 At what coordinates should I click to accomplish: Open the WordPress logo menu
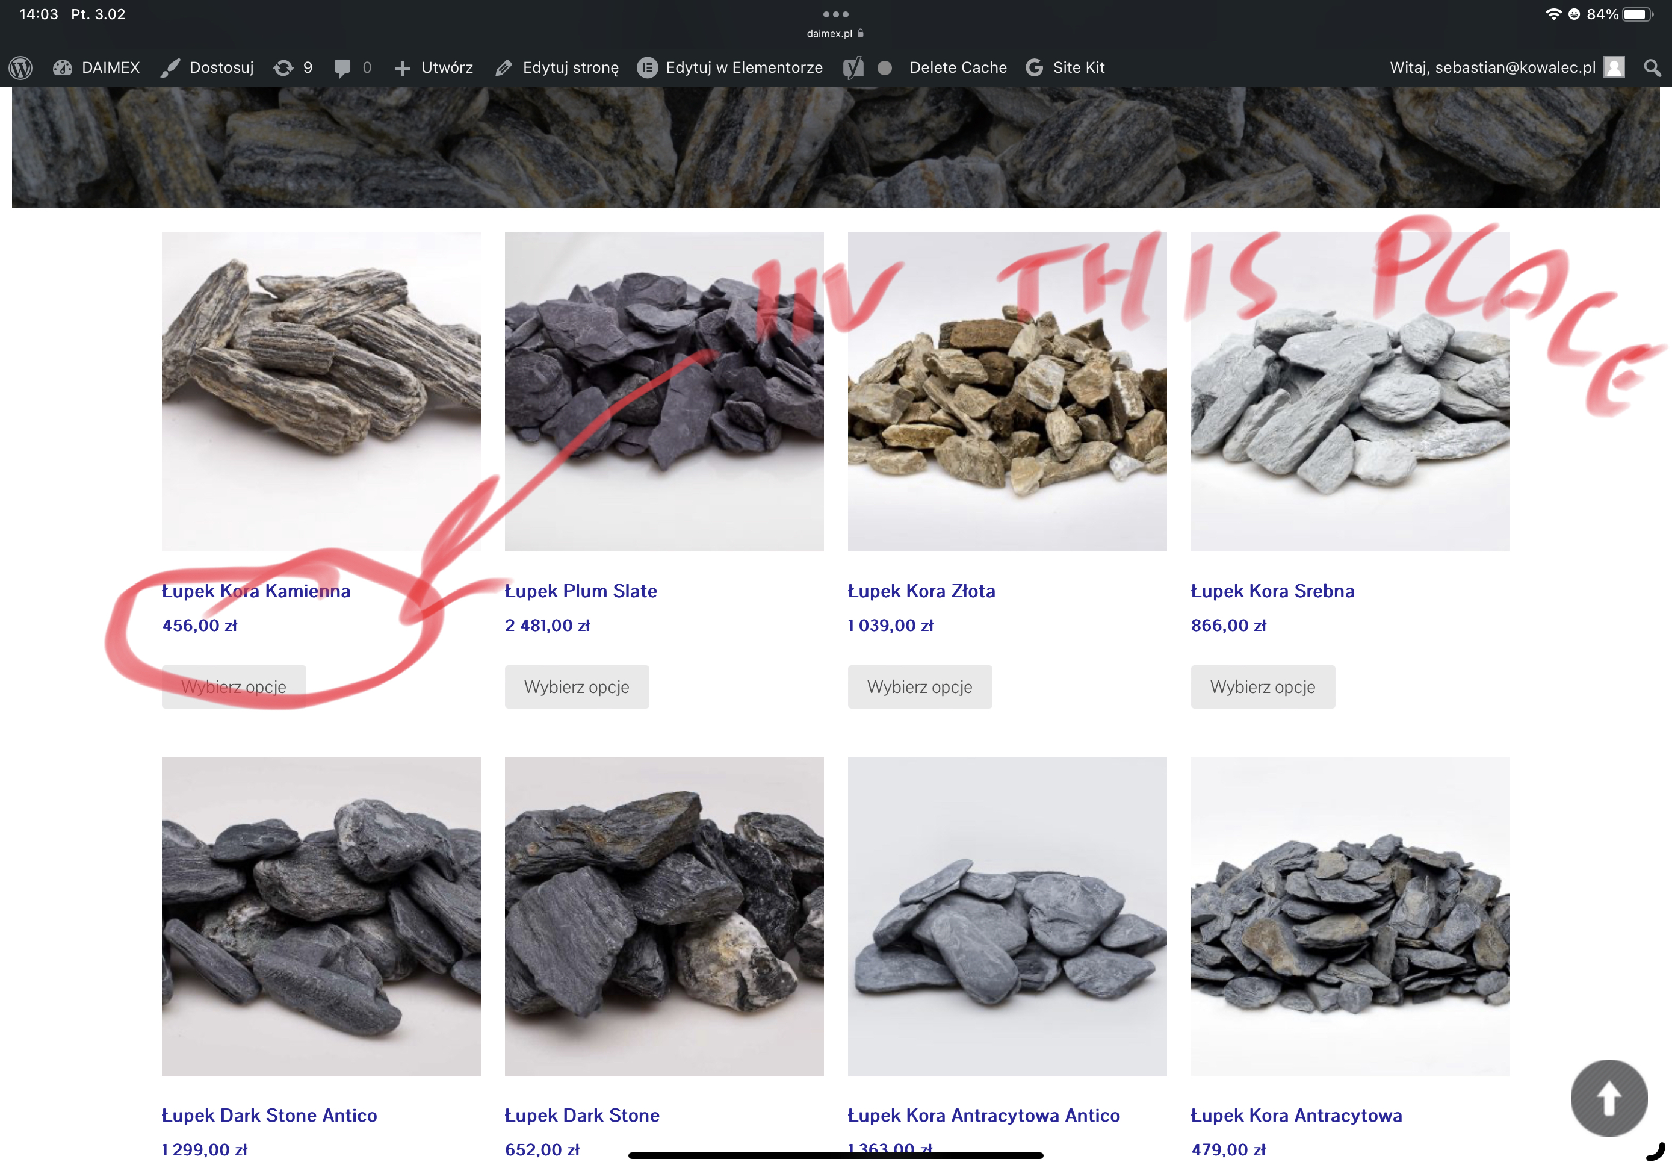point(20,68)
